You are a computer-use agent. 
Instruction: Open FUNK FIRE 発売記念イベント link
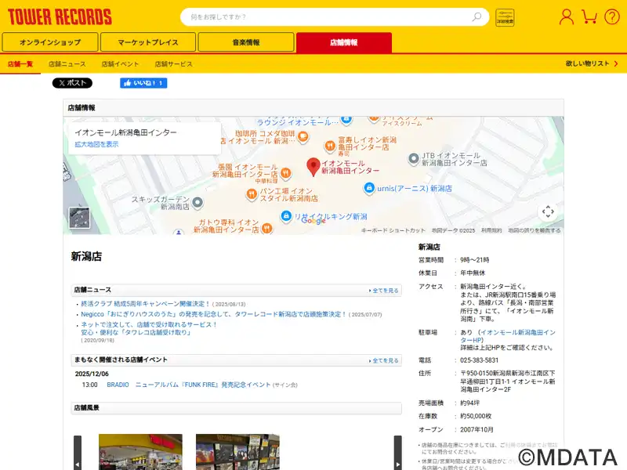pyautogui.click(x=203, y=385)
